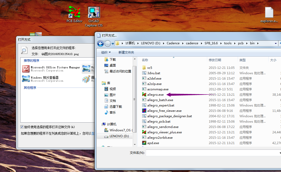
Task: Expand the 组织 menu
Action: (x=106, y=52)
